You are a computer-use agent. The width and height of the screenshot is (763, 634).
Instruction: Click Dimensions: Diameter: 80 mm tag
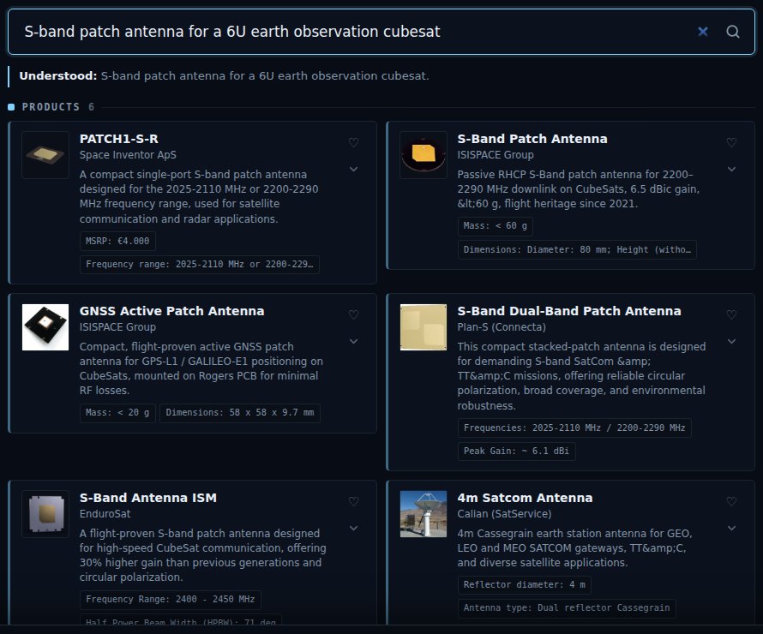pyautogui.click(x=577, y=250)
